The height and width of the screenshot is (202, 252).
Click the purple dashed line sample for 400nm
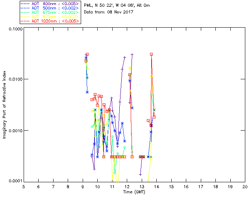tap(26, 3)
